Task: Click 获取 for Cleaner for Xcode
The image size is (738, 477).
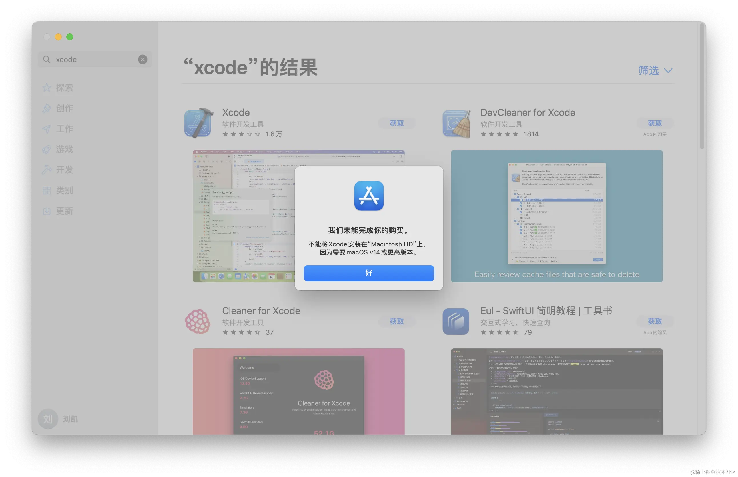Action: (397, 322)
